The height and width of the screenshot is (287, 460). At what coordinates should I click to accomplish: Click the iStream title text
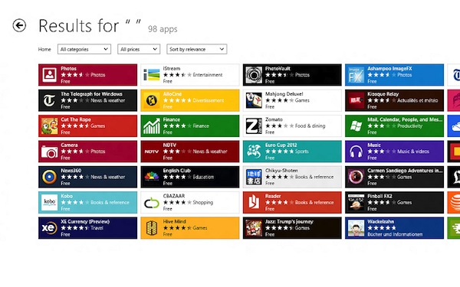[172, 69]
